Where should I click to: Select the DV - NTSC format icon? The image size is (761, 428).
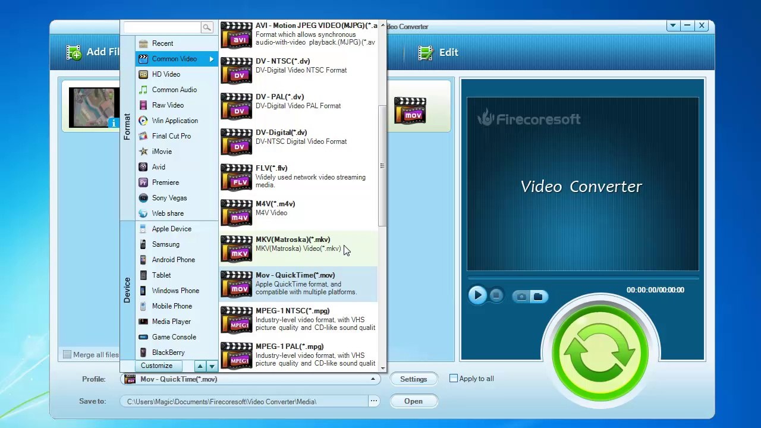pyautogui.click(x=237, y=71)
